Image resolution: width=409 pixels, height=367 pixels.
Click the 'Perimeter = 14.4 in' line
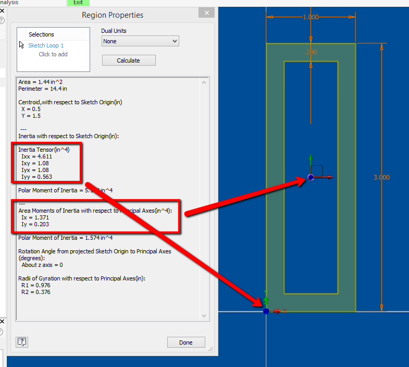(43, 89)
